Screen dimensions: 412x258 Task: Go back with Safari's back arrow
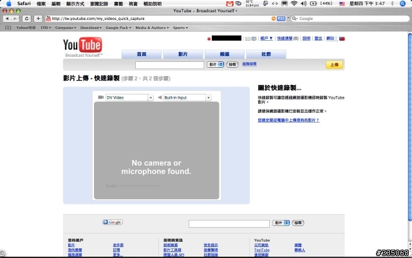(x=7, y=19)
